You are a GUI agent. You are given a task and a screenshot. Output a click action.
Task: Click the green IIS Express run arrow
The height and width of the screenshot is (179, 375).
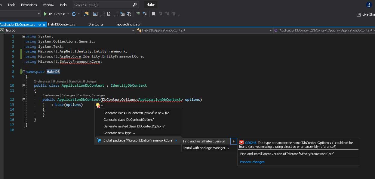45,14
